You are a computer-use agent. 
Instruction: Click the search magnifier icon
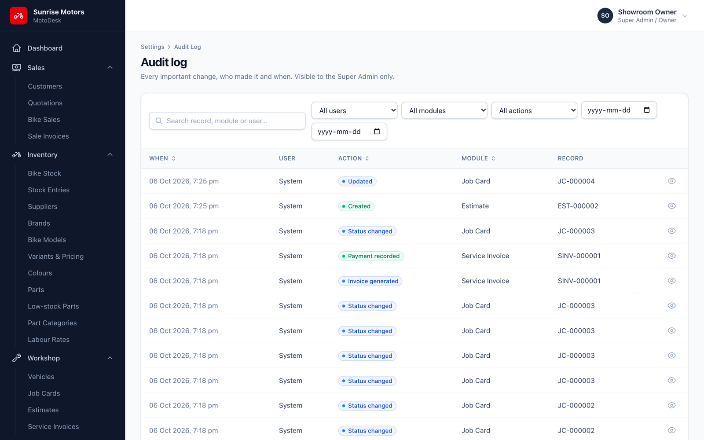[x=159, y=121]
